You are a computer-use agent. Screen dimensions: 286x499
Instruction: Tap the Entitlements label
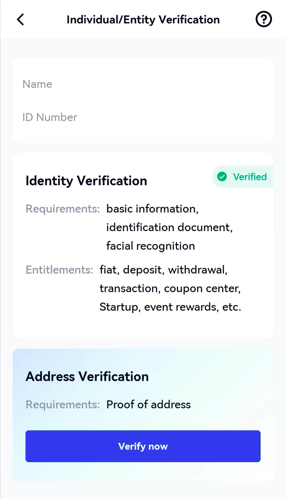59,270
